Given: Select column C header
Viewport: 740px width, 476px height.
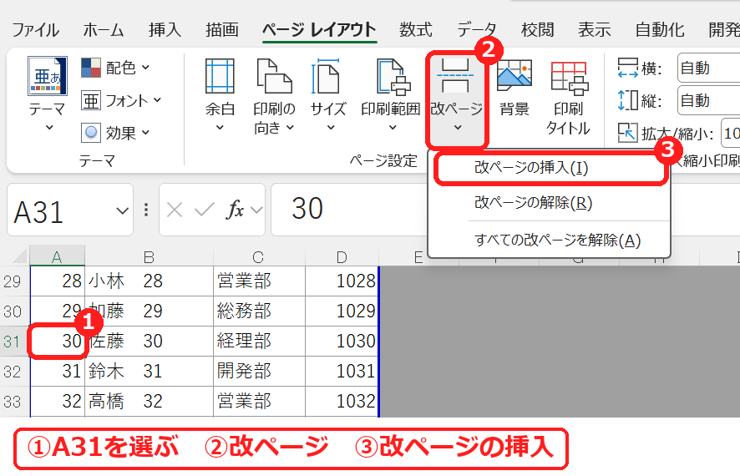Looking at the screenshot, I should pos(259,256).
